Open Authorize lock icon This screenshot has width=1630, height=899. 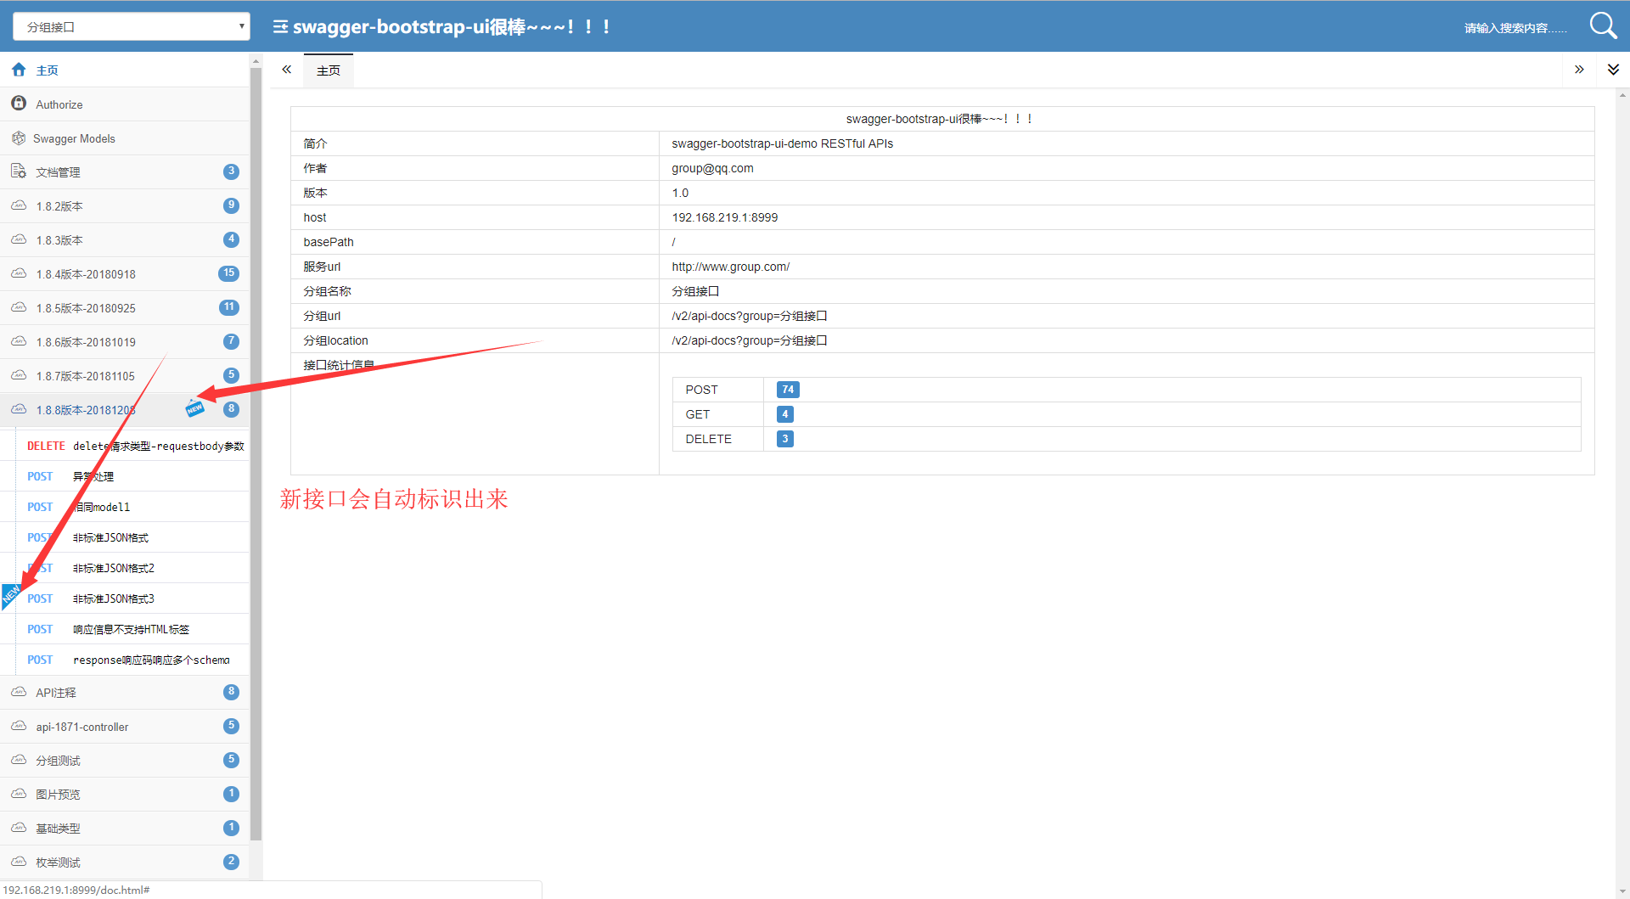point(19,104)
